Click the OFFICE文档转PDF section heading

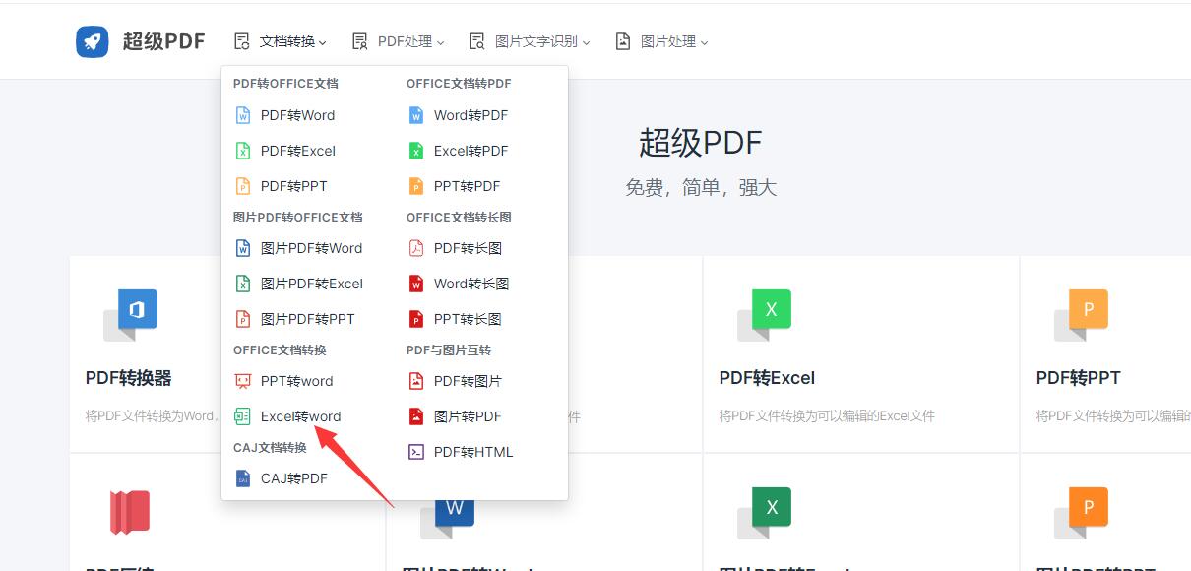(x=459, y=84)
